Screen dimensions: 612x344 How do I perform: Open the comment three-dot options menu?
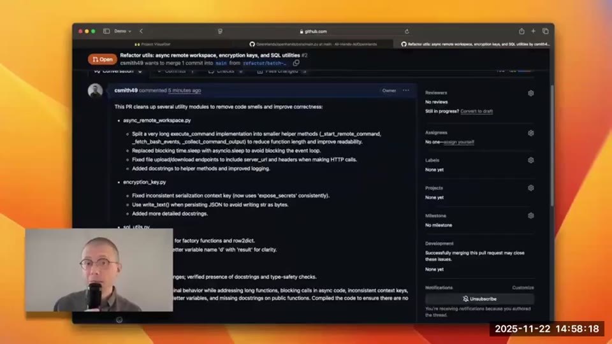click(x=406, y=90)
